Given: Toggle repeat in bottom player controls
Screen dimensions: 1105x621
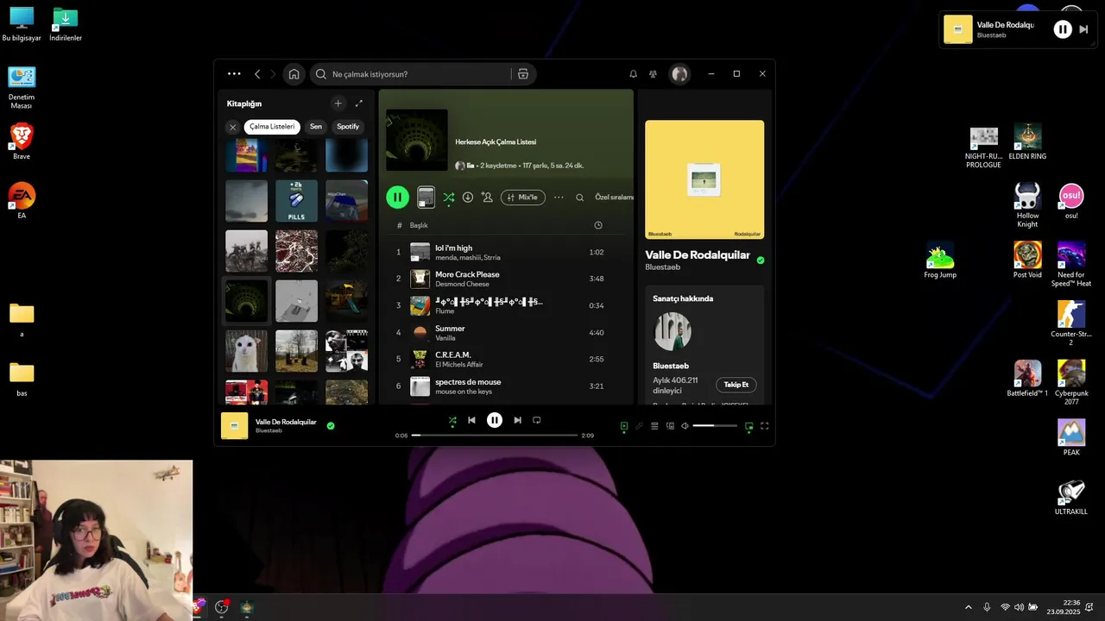Looking at the screenshot, I should pos(536,420).
